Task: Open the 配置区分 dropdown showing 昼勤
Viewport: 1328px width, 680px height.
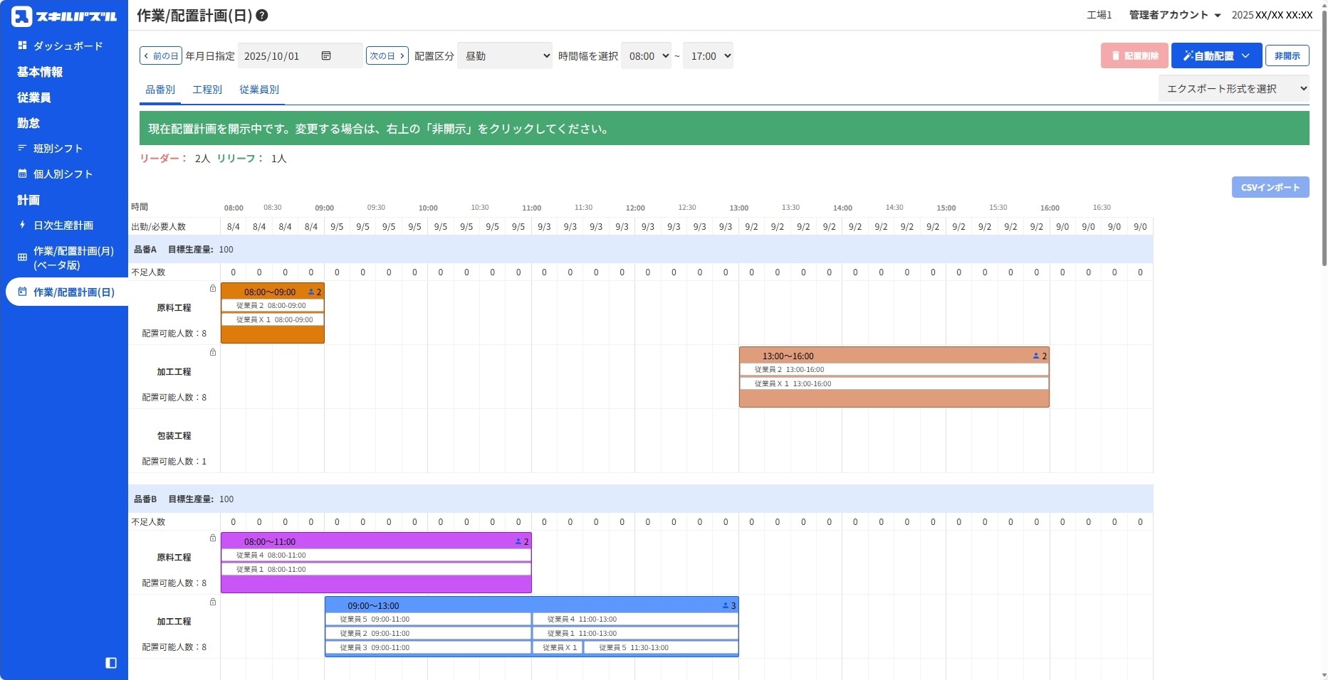Action: 505,55
